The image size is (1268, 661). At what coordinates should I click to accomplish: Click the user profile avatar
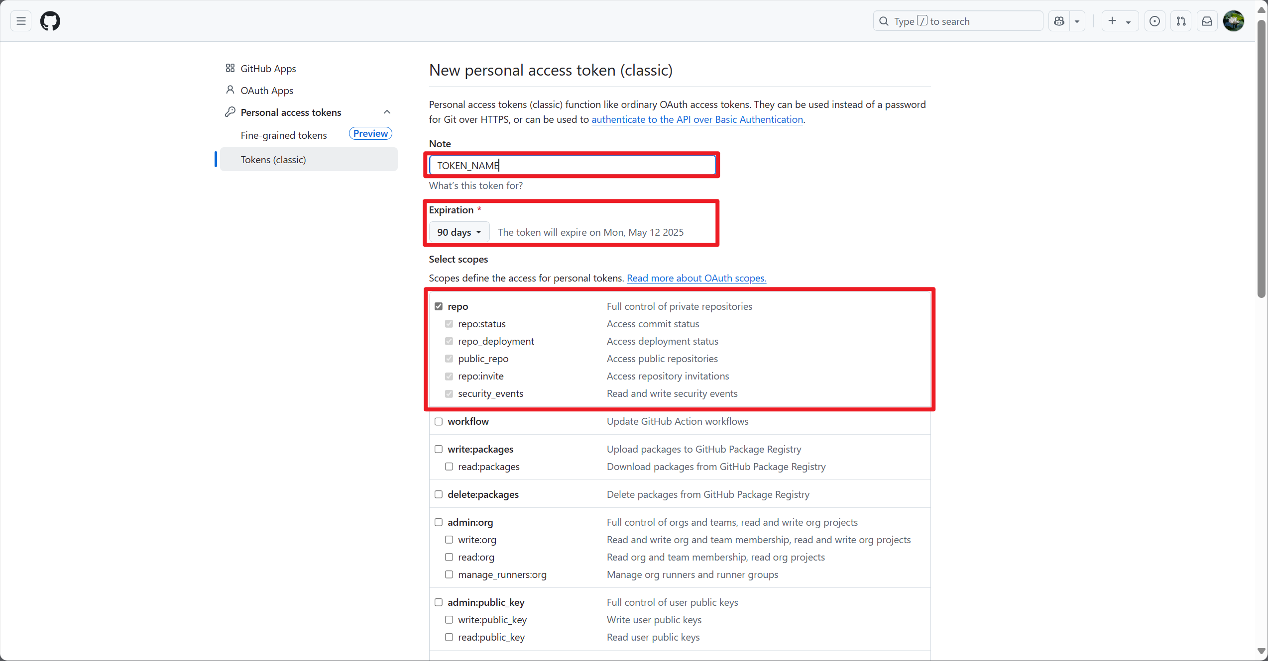pyautogui.click(x=1234, y=21)
